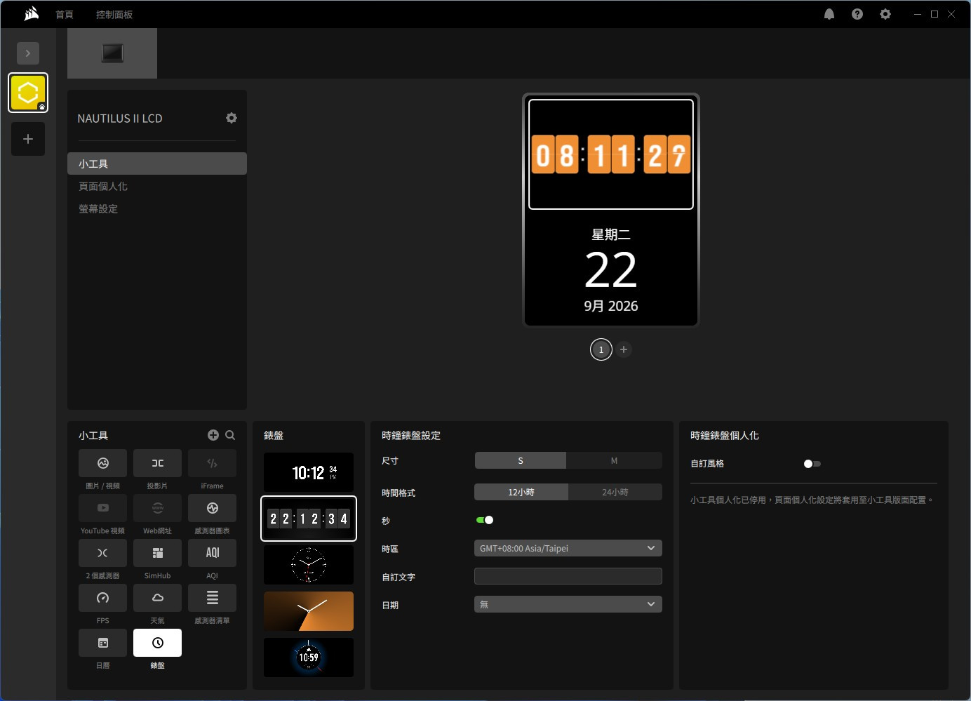Open iCUE settings gear in title bar
Image resolution: width=971 pixels, height=701 pixels.
(x=885, y=14)
